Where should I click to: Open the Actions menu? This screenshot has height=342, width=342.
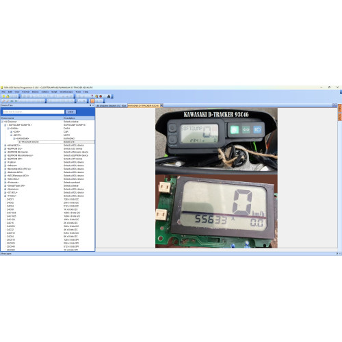[45, 92]
